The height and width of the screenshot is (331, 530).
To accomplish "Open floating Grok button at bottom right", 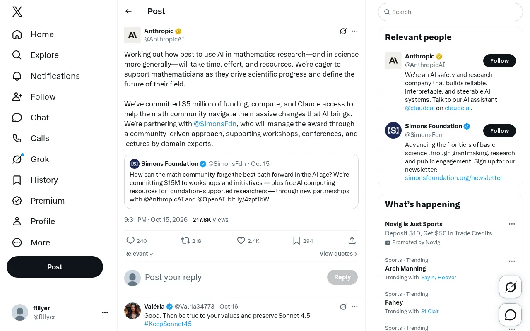I will click(x=510, y=287).
